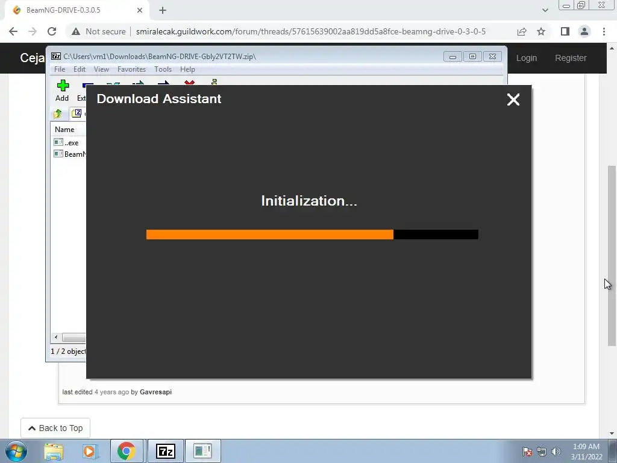Image resolution: width=617 pixels, height=463 pixels.
Task: Open Chrome's three-dot menu
Action: (x=604, y=31)
